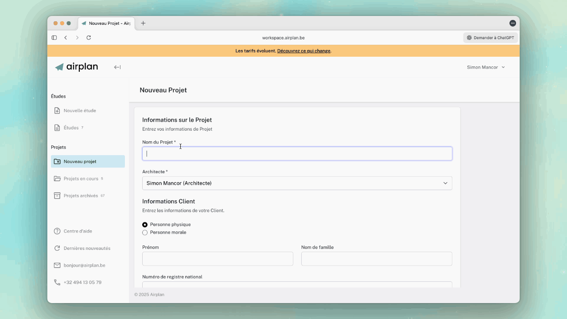Click the tab's Airplan favicon
567x319 pixels.
(84, 23)
